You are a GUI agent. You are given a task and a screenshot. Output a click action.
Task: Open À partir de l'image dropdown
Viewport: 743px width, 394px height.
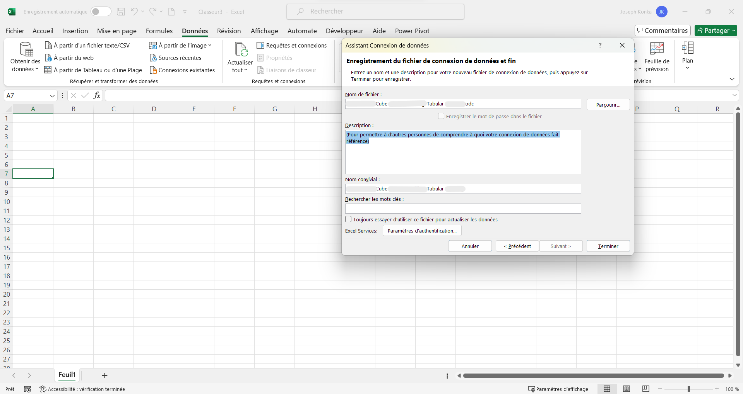180,46
